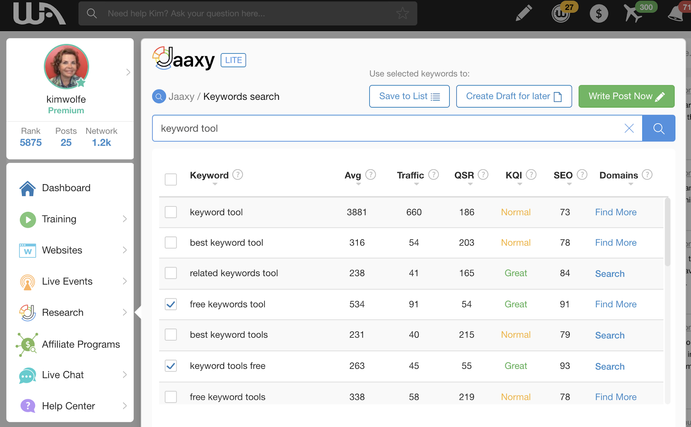Click the Live Chat bubble icon

click(28, 375)
